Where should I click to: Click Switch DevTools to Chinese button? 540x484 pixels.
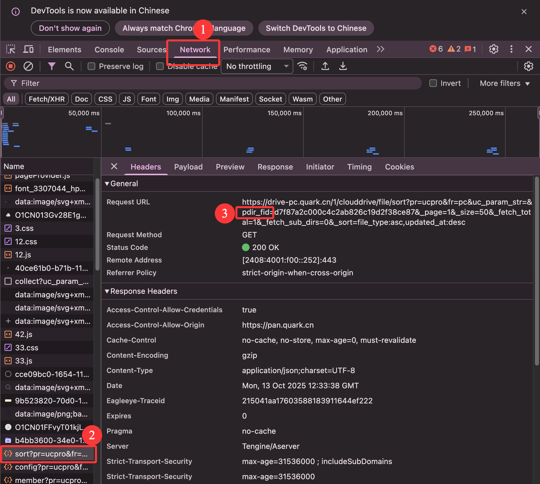316,28
